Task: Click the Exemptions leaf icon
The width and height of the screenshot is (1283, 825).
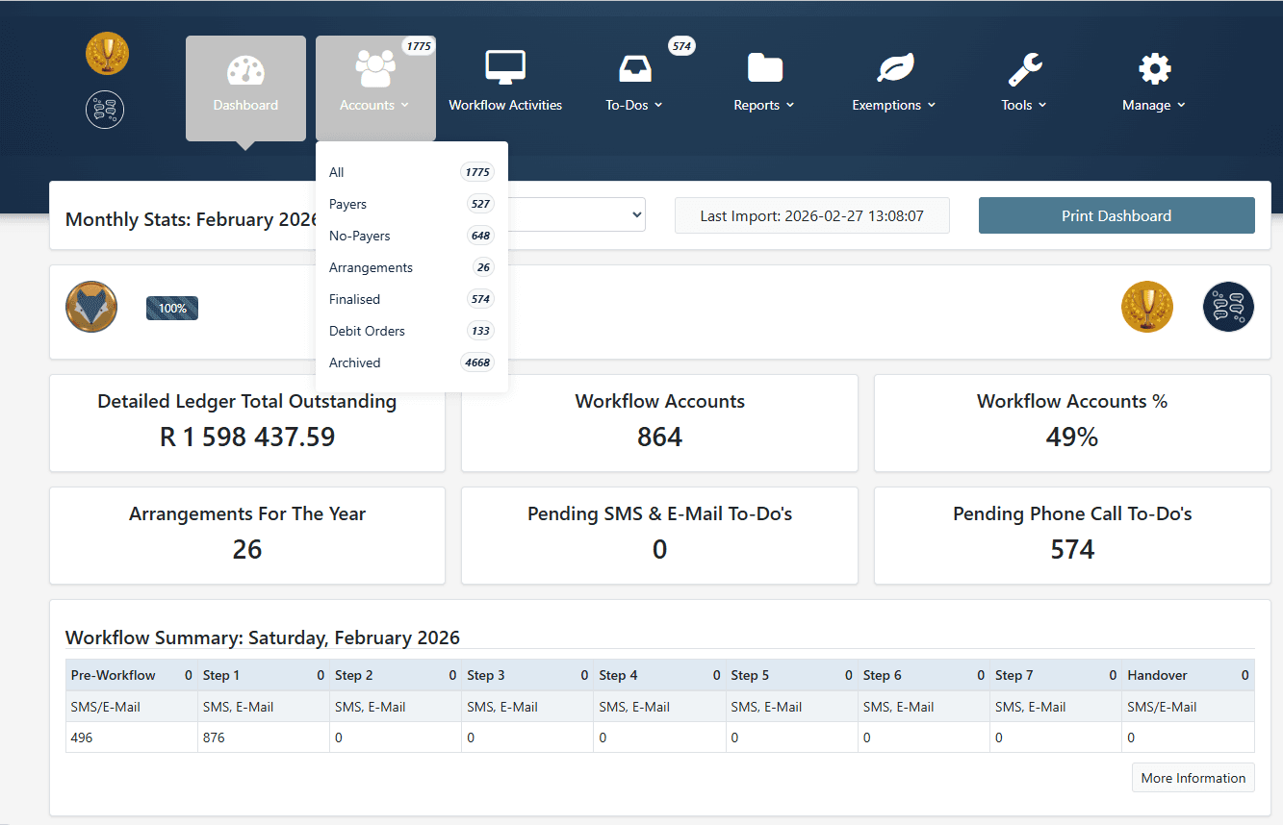Action: [895, 68]
